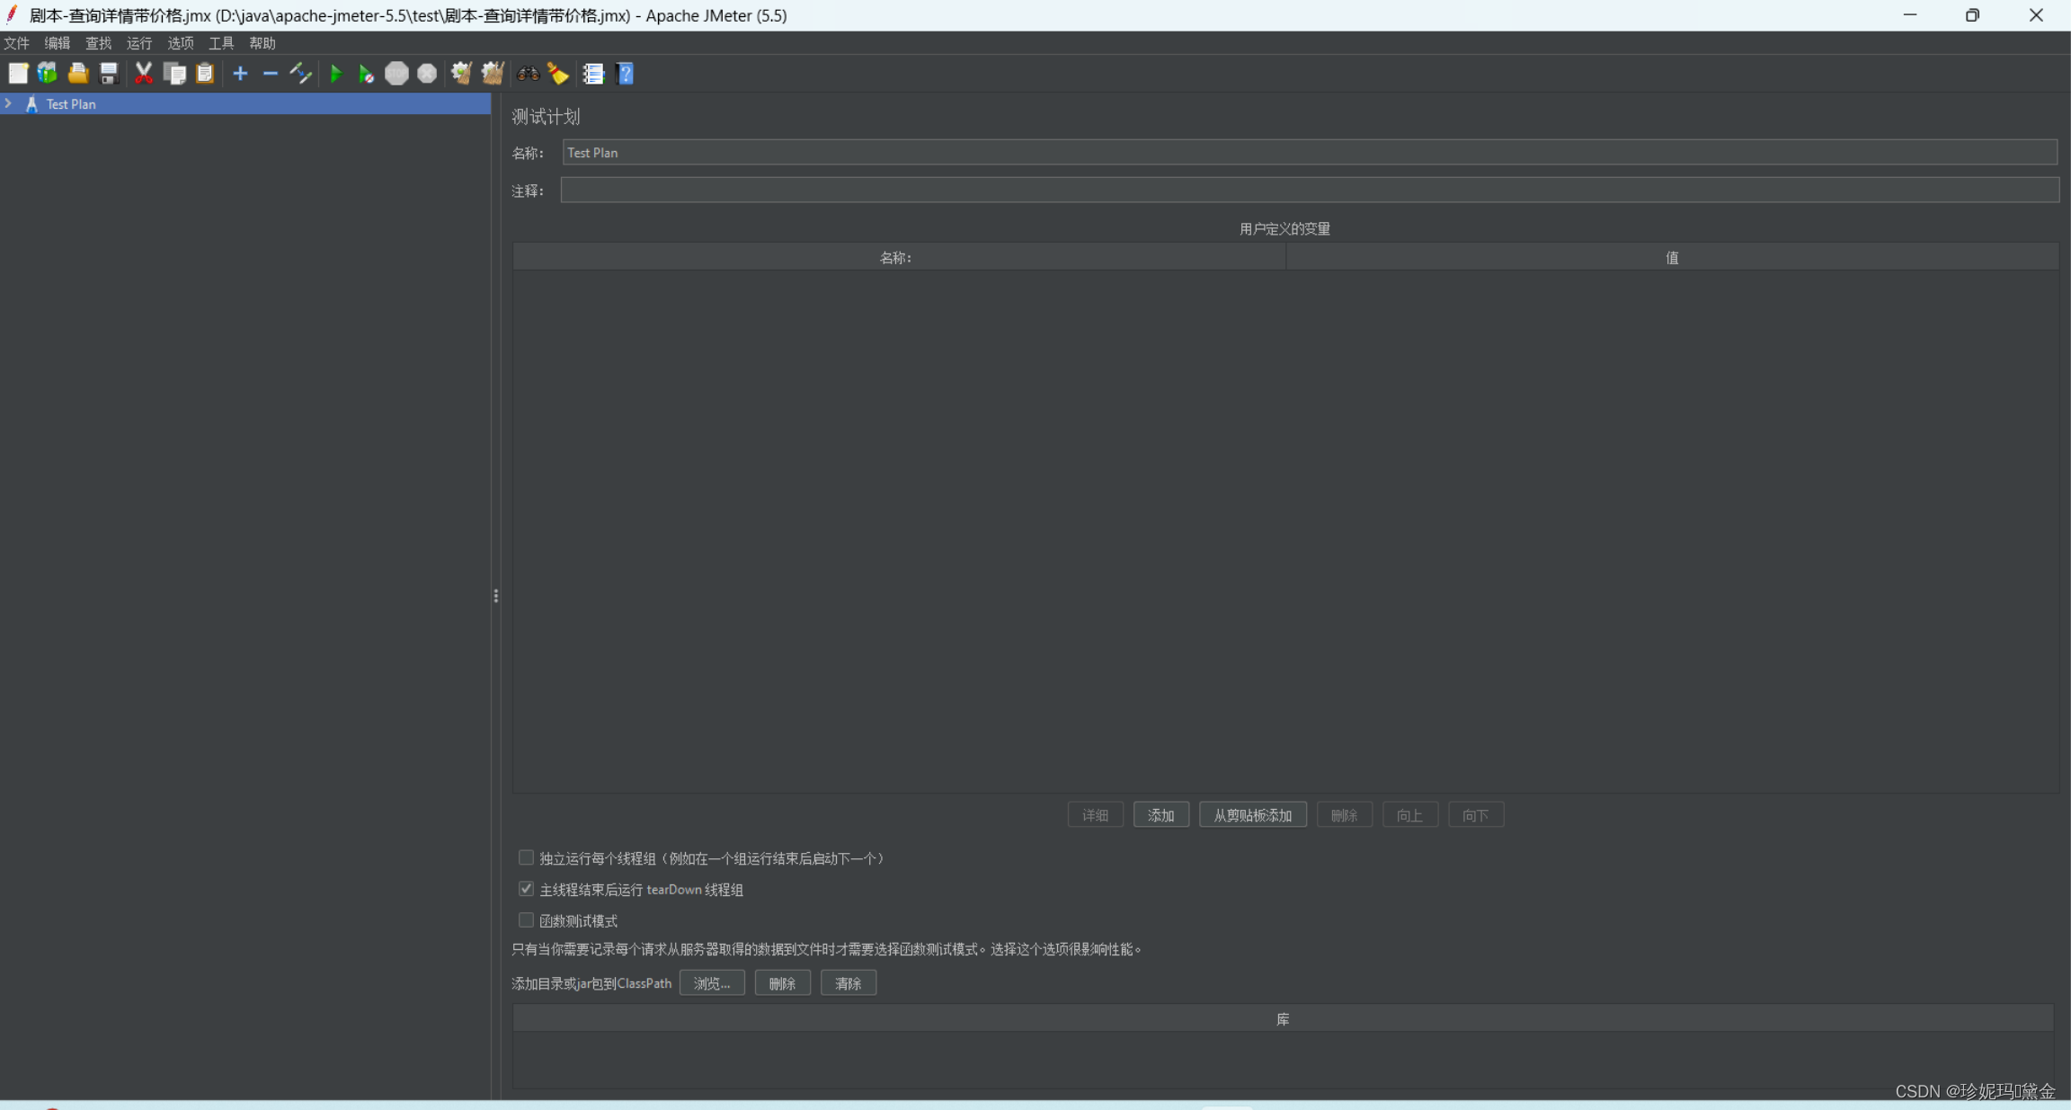Viewport: 2071px width, 1110px height.
Task: Open the 查找 menu
Action: point(98,43)
